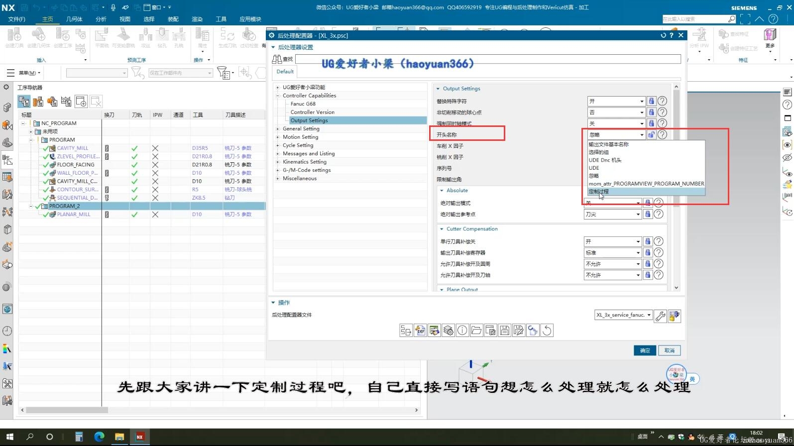
Task: Choose 输出文件基本名称 from the dropdown list
Action: coord(646,144)
